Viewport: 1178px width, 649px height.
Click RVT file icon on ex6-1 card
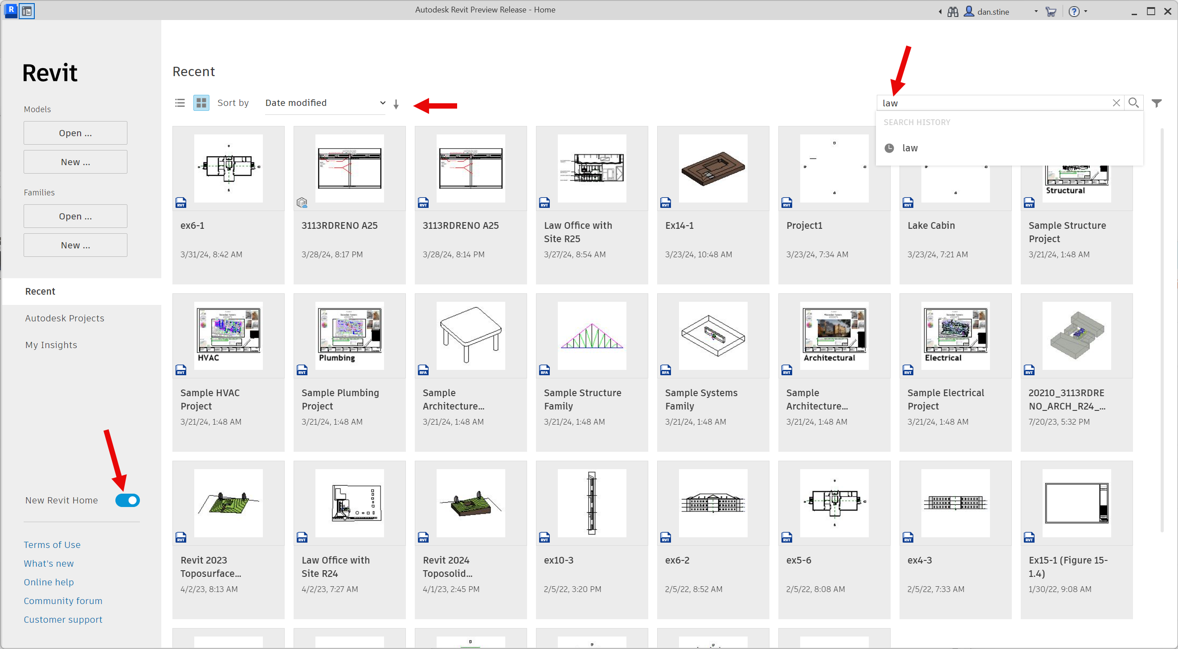(181, 203)
